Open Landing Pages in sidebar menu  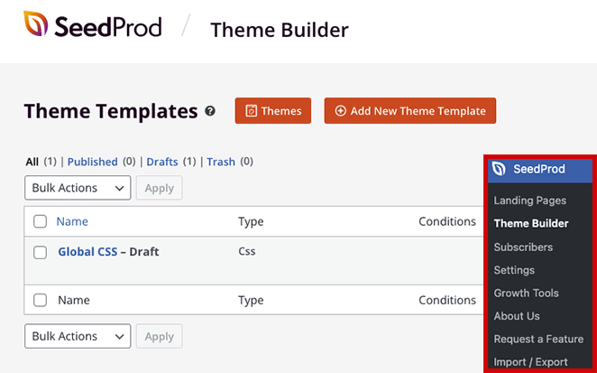point(529,200)
